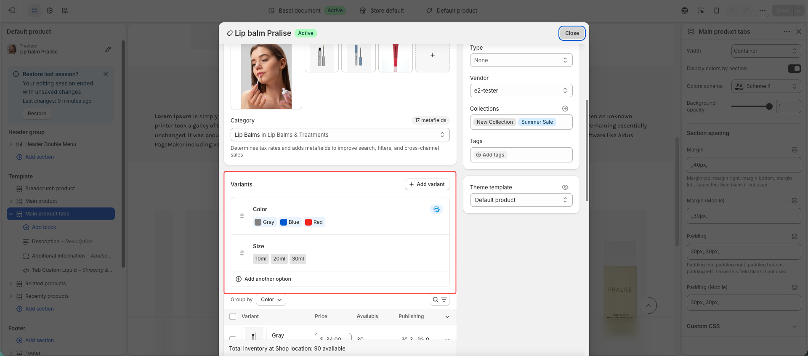
Task: Close the Main product tabs settings panel
Action: 799,32
